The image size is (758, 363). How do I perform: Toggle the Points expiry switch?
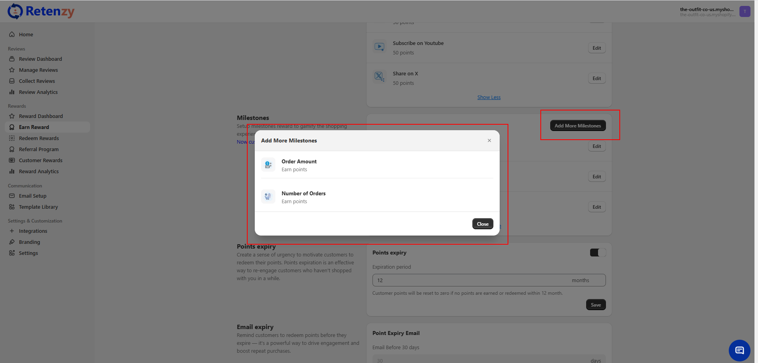tap(597, 253)
